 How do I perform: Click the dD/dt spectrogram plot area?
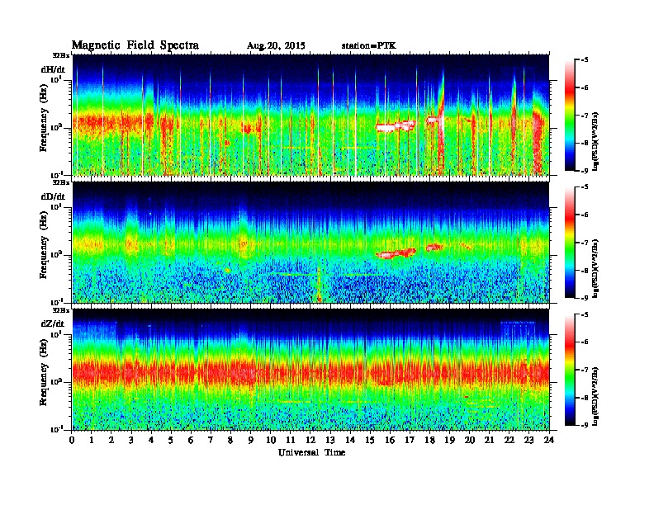click(311, 242)
